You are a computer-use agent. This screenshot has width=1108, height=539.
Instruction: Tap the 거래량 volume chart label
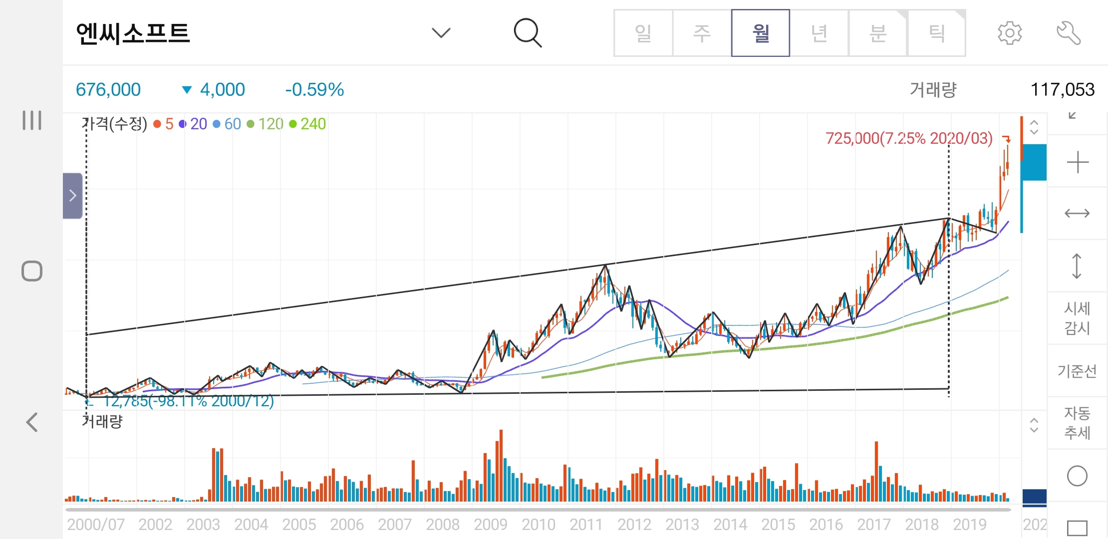tap(102, 422)
